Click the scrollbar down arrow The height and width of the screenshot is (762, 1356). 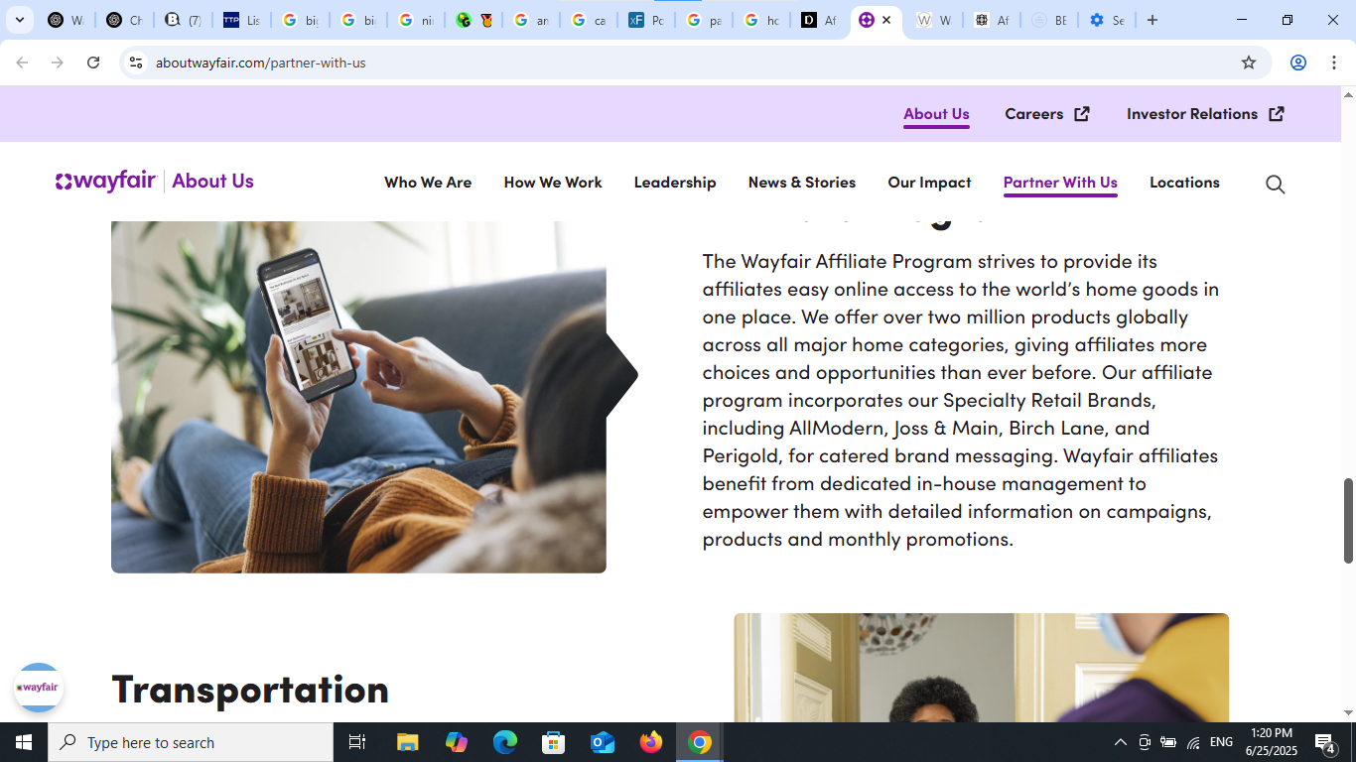coord(1348,712)
